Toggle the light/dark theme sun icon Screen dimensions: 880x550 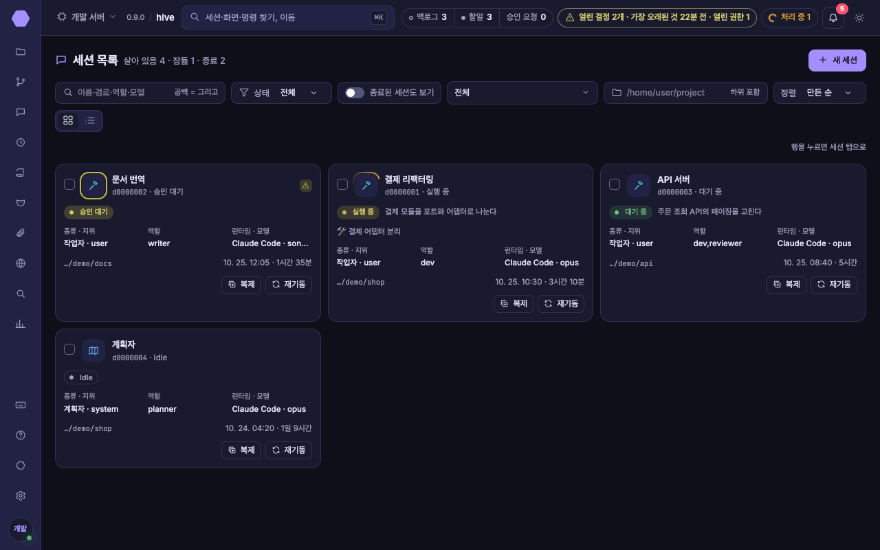point(859,17)
